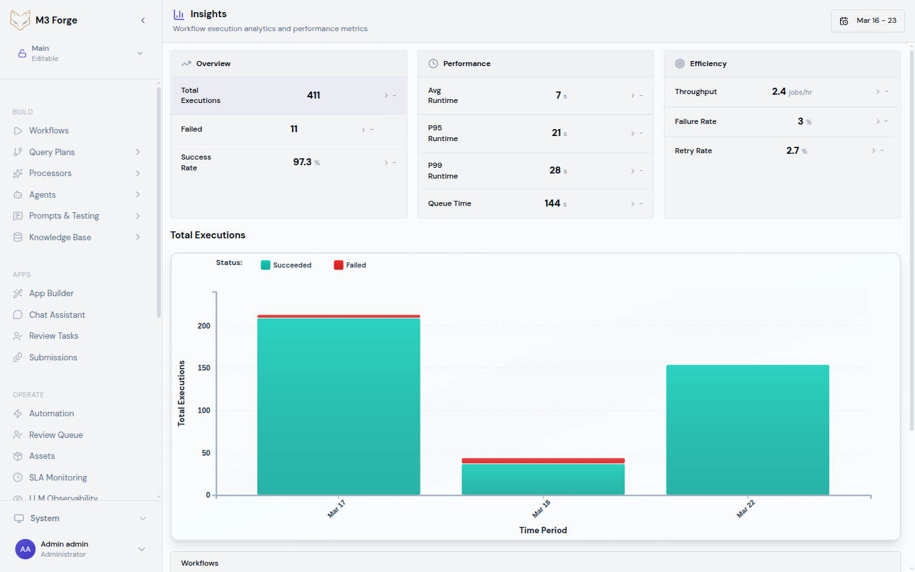This screenshot has width=915, height=572.
Task: Go to Review Tasks
Action: (x=53, y=336)
